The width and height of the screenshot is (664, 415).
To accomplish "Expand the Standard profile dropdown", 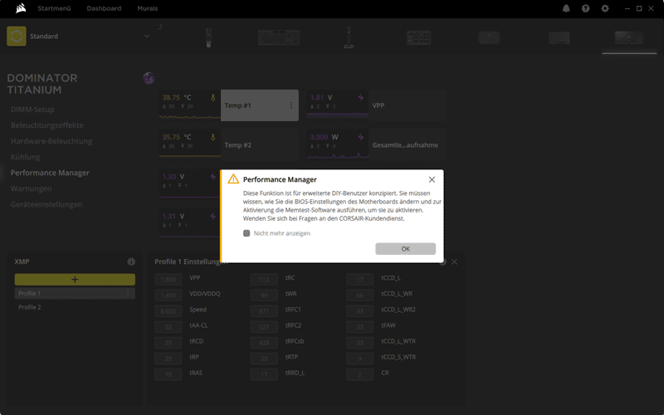I will pos(147,36).
